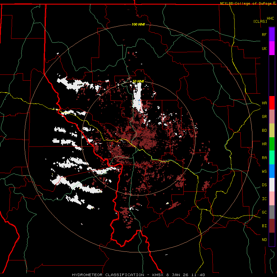This screenshot has width=277, height=277.
Task: Click the magenta UK legend swatch
Action: point(272,48)
